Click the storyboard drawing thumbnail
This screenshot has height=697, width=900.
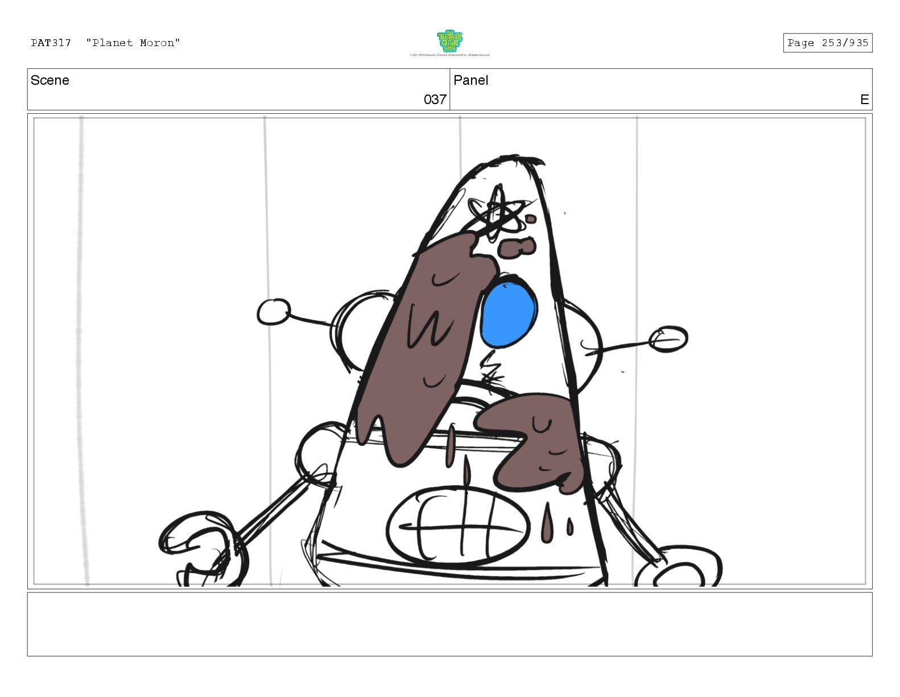(x=449, y=351)
